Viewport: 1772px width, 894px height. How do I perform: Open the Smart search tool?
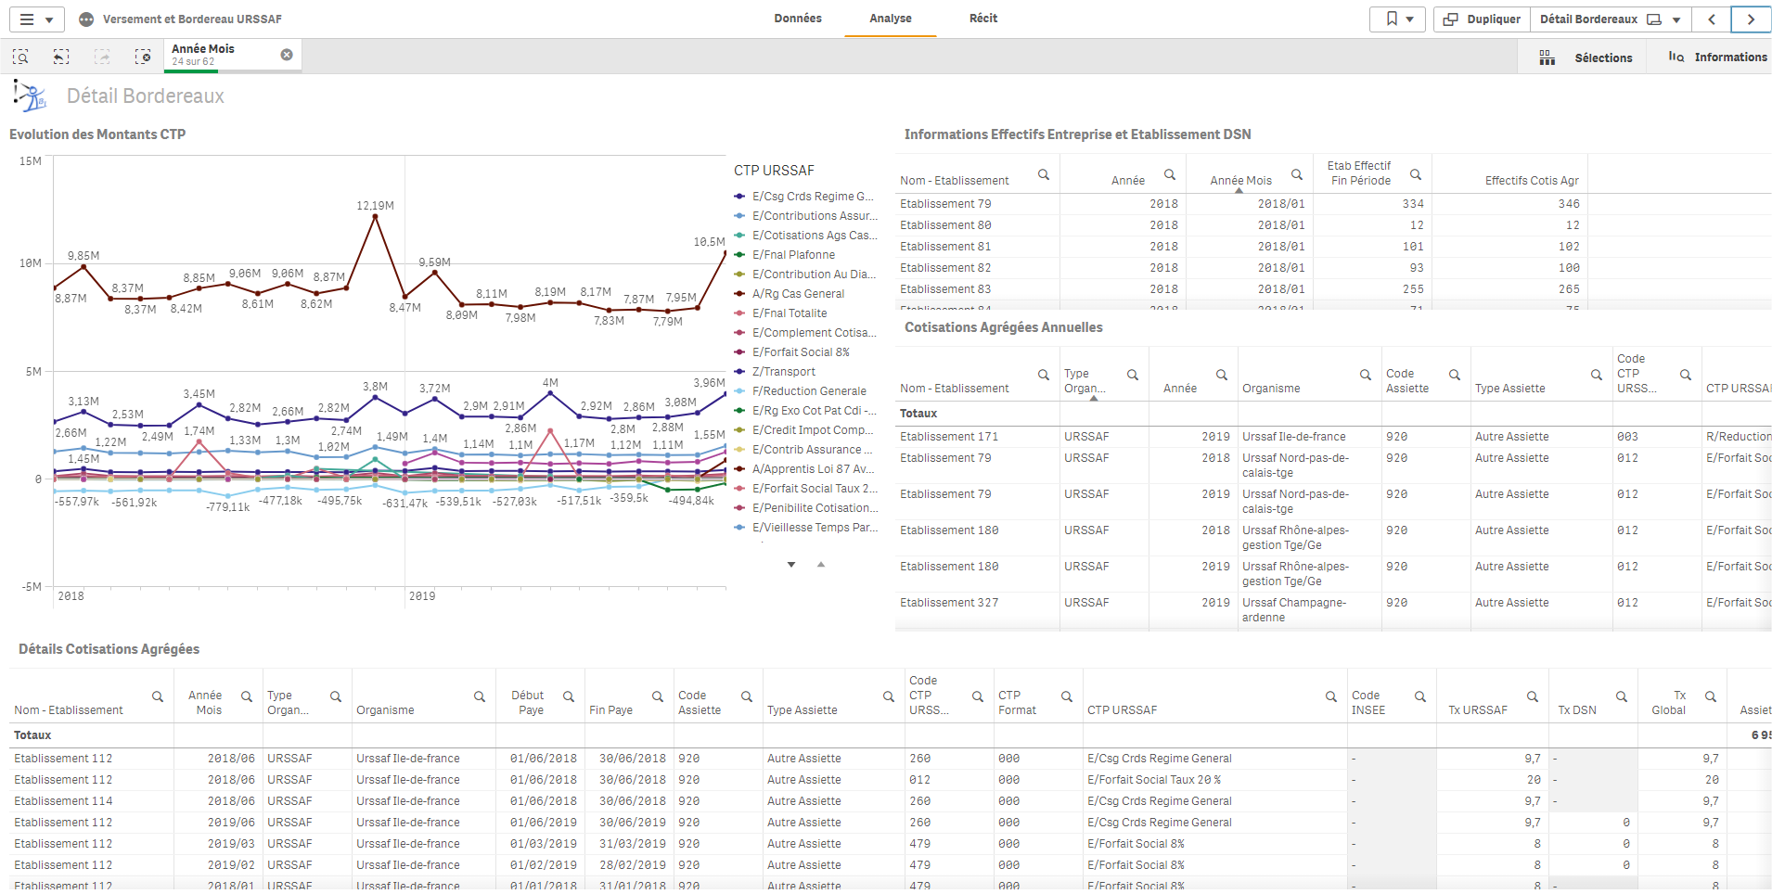[x=20, y=57]
